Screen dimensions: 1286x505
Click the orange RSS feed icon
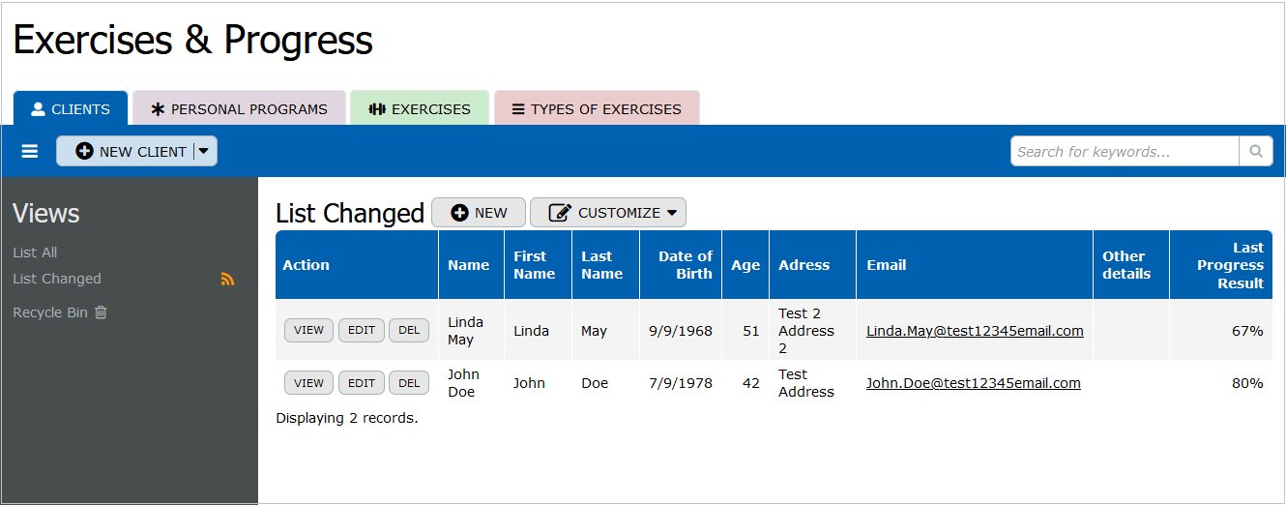[x=228, y=280]
